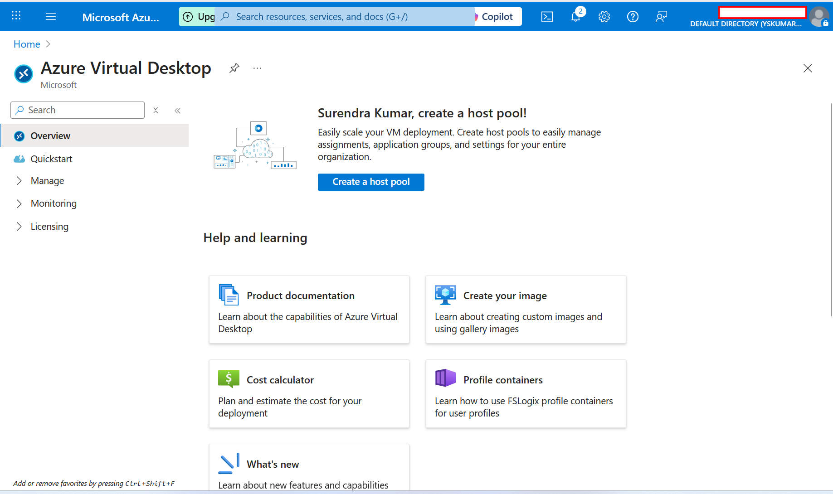Viewport: 833px width, 494px height.
Task: Open the portal menu hamburger
Action: pos(50,16)
